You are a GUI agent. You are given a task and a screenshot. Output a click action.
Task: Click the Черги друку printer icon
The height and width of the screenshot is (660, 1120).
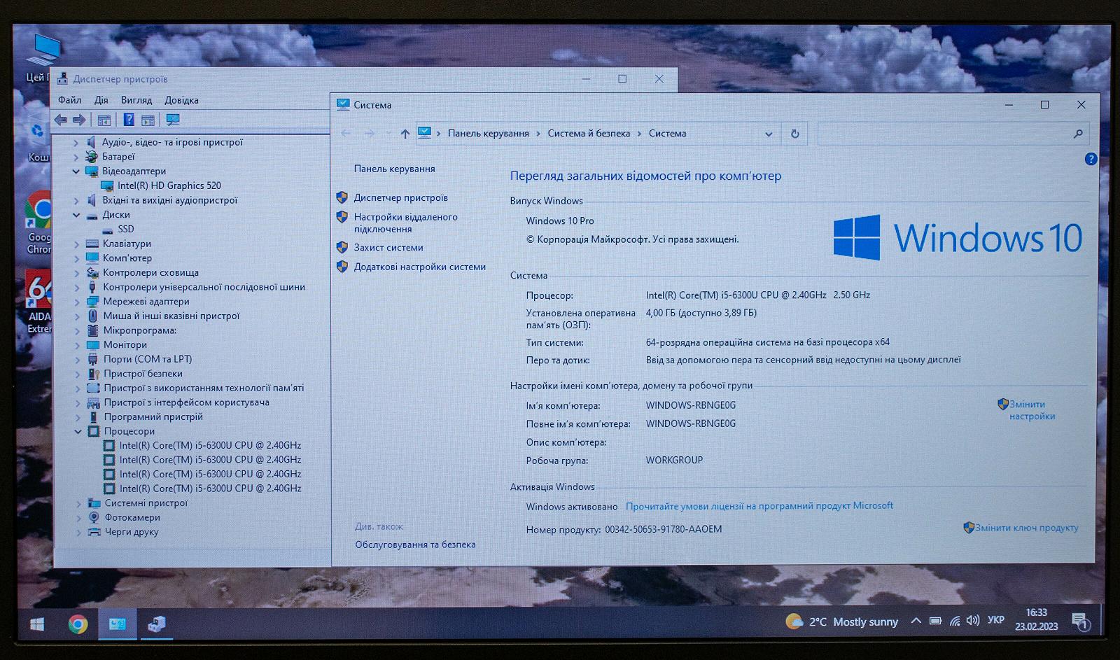point(94,532)
